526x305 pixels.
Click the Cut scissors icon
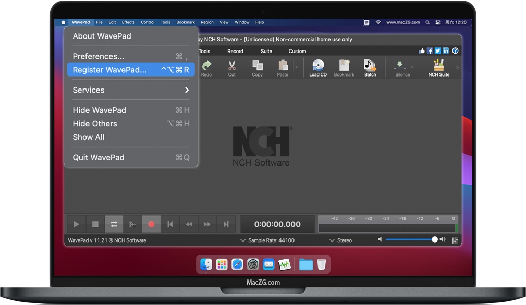[x=232, y=67]
